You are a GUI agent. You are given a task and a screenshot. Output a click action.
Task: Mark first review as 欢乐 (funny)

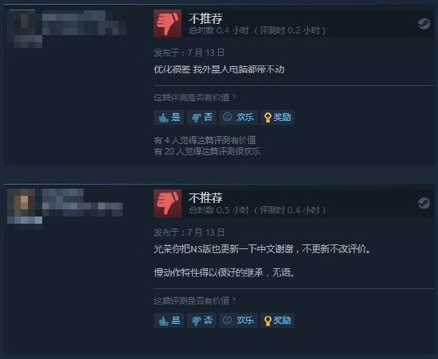[x=238, y=117]
